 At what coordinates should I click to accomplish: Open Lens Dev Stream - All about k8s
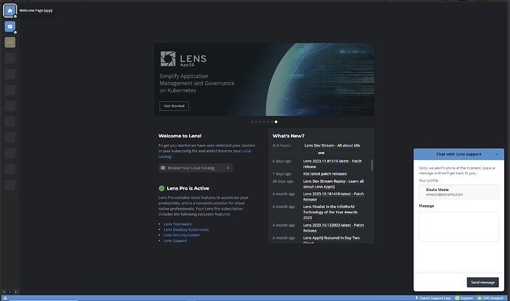click(x=332, y=145)
